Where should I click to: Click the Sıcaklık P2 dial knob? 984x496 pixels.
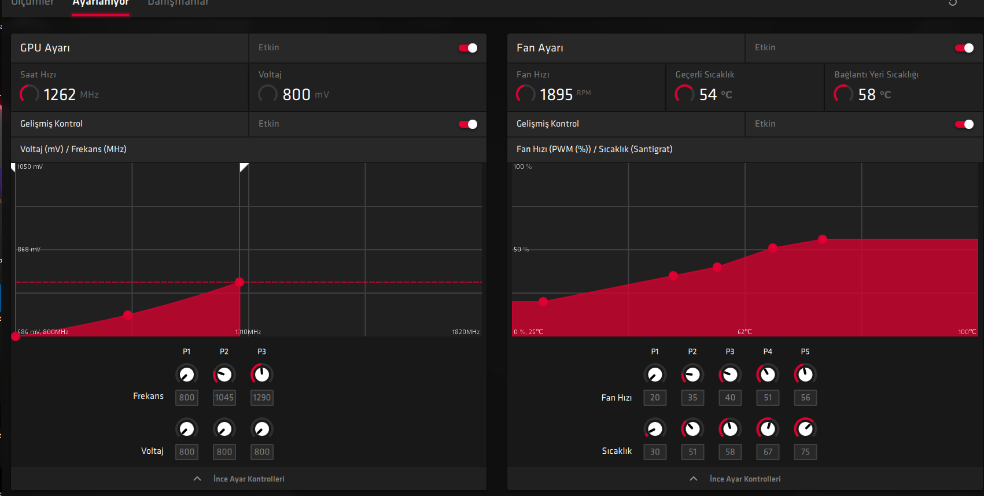pos(692,429)
